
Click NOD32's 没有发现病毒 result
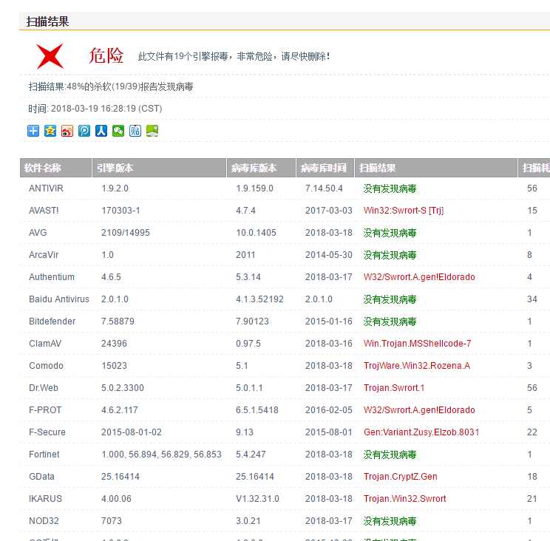tap(390, 521)
